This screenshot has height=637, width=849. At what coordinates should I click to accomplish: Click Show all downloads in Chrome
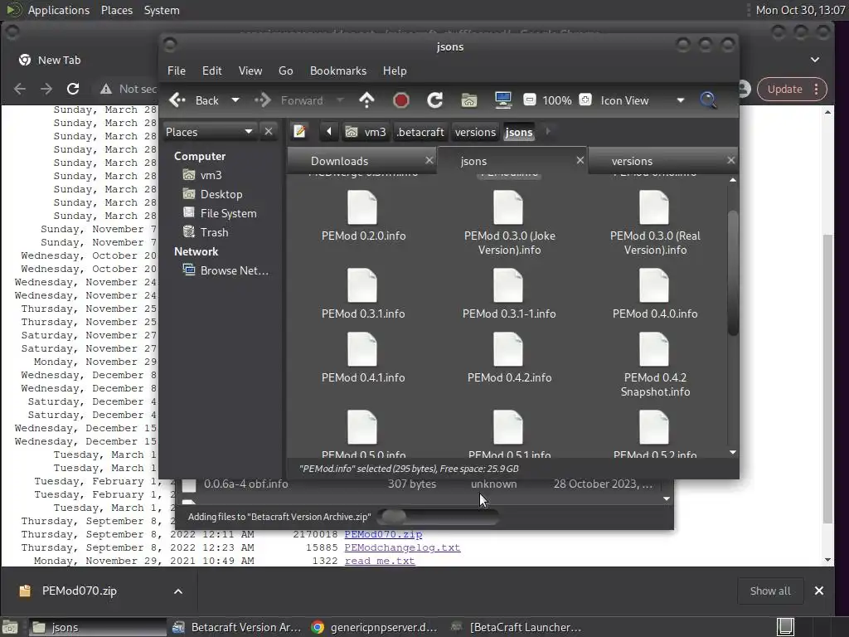point(770,591)
